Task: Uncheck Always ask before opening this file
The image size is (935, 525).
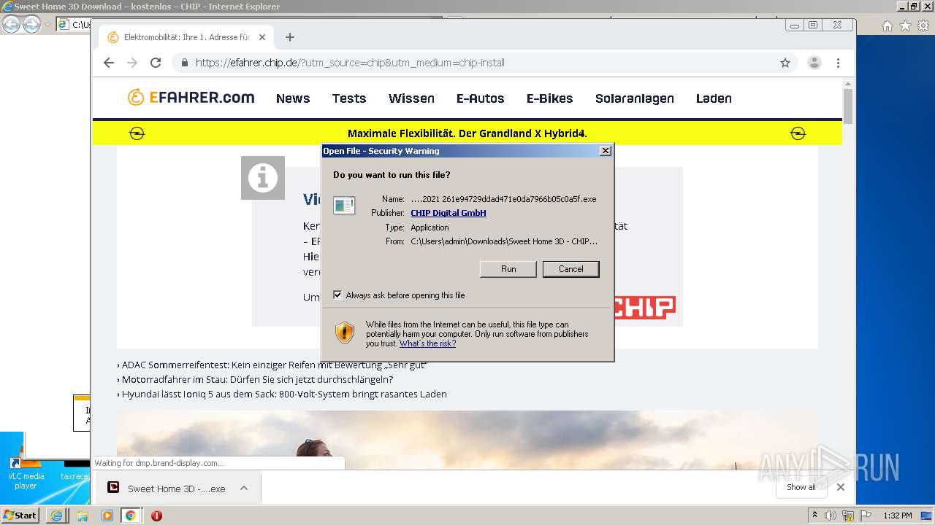Action: (x=337, y=295)
